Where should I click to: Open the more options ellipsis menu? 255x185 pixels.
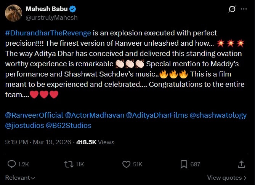coord(244,10)
